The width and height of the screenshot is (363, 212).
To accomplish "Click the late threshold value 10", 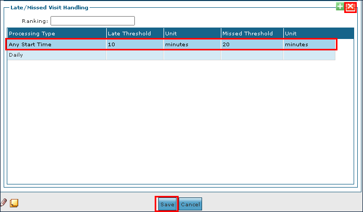I will point(134,45).
